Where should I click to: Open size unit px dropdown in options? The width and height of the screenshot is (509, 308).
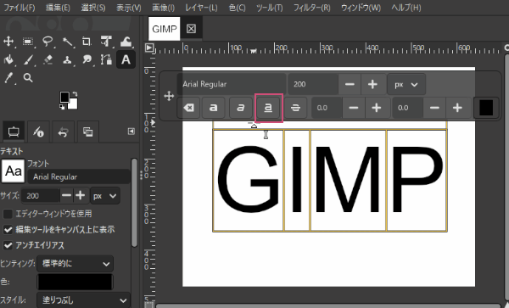[x=105, y=196]
